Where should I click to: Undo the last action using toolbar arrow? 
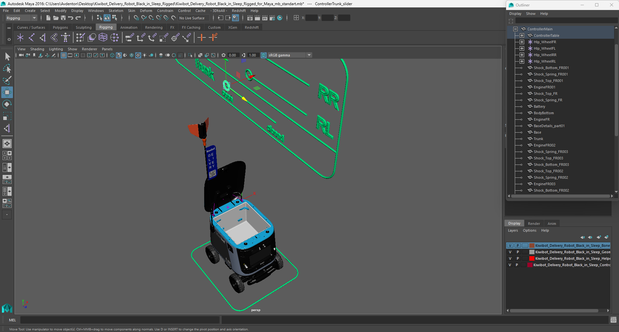[x=71, y=18]
